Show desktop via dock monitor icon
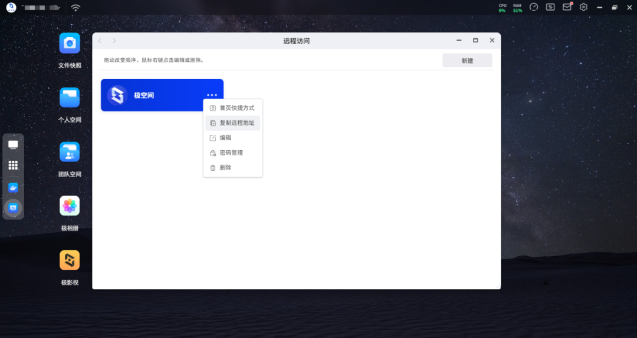The width and height of the screenshot is (637, 338). (13, 145)
